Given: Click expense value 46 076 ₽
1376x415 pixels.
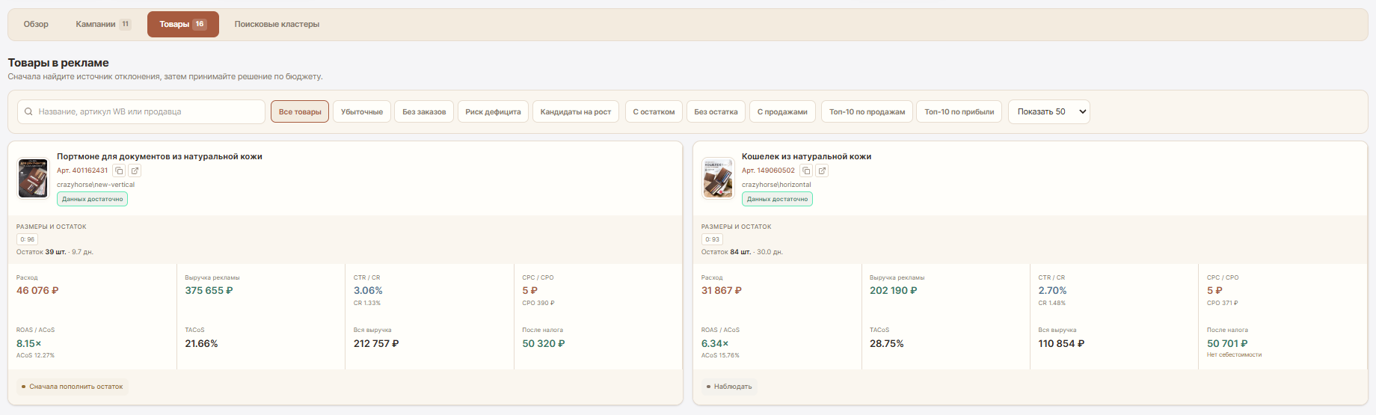Looking at the screenshot, I should click(37, 290).
